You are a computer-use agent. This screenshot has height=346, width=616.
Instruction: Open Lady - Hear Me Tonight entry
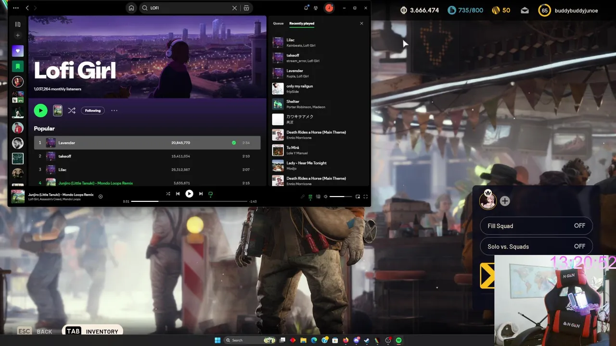(319, 166)
